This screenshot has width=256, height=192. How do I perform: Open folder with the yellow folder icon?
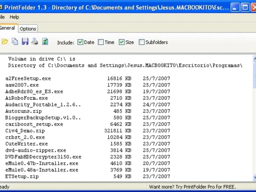pyautogui.click(x=5, y=42)
